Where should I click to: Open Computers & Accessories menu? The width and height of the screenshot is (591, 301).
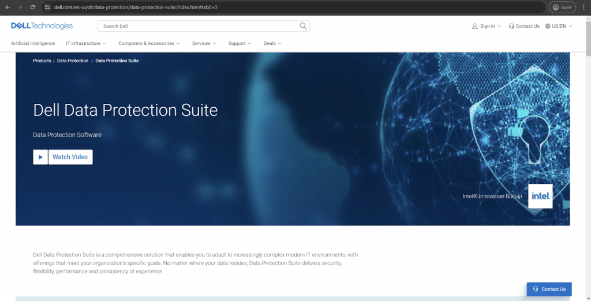(149, 43)
